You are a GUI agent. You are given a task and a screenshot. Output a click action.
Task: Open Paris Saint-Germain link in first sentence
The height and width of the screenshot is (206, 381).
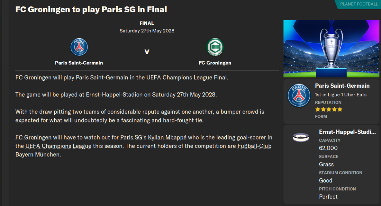102,78
